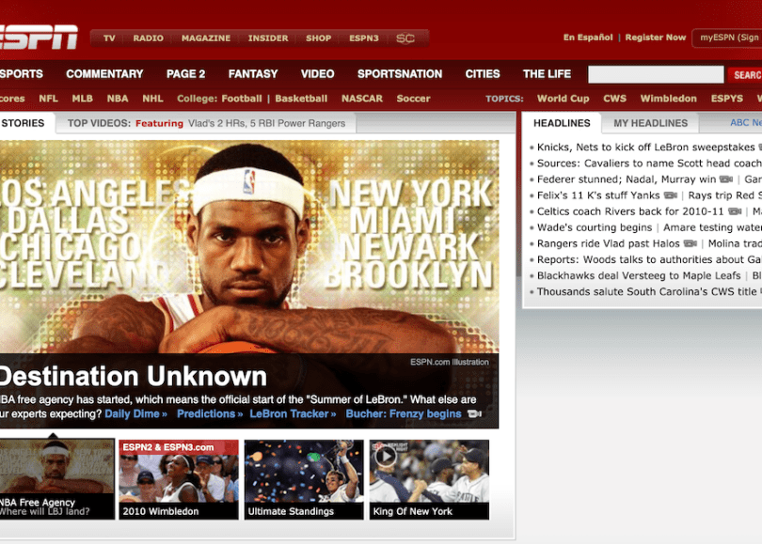Open video icon after Celtics coach Rivers headline

point(735,211)
